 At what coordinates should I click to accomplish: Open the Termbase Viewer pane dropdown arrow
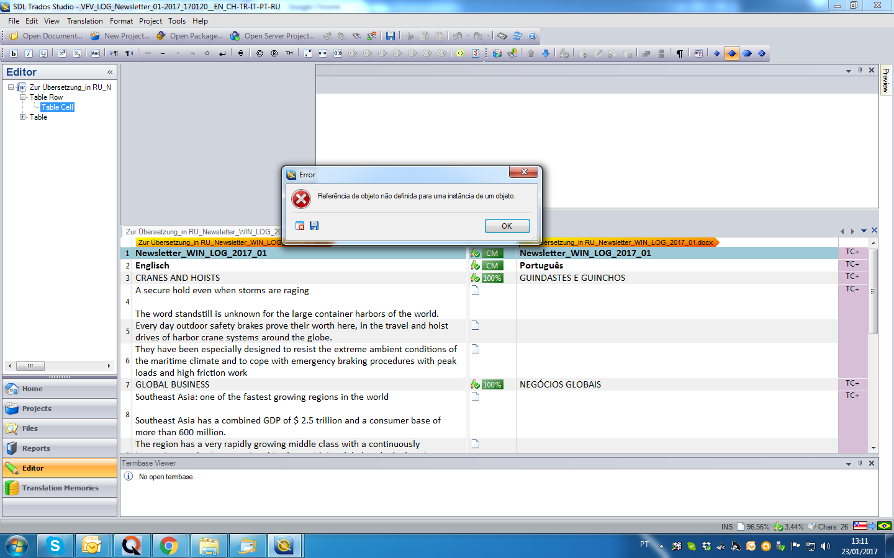pos(848,463)
